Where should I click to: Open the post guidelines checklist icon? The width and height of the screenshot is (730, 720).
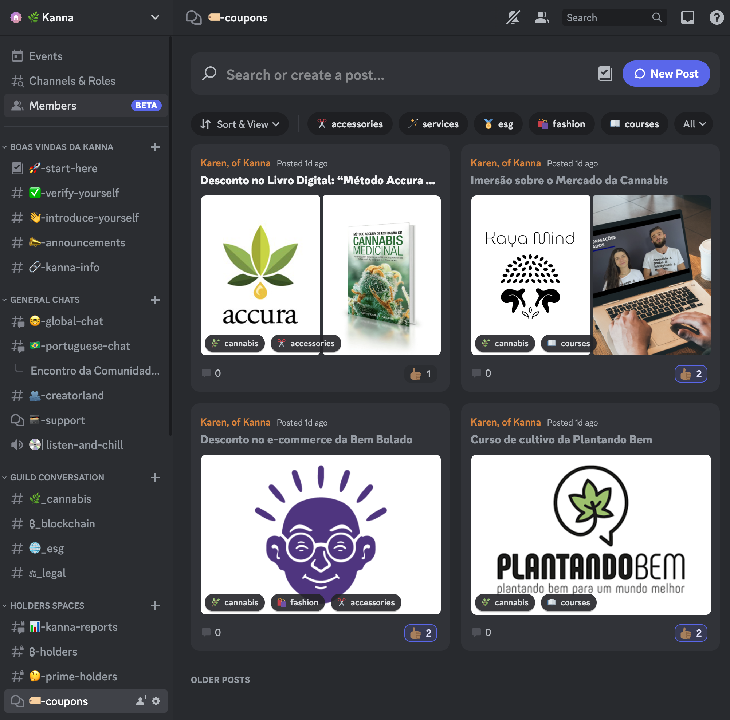605,74
